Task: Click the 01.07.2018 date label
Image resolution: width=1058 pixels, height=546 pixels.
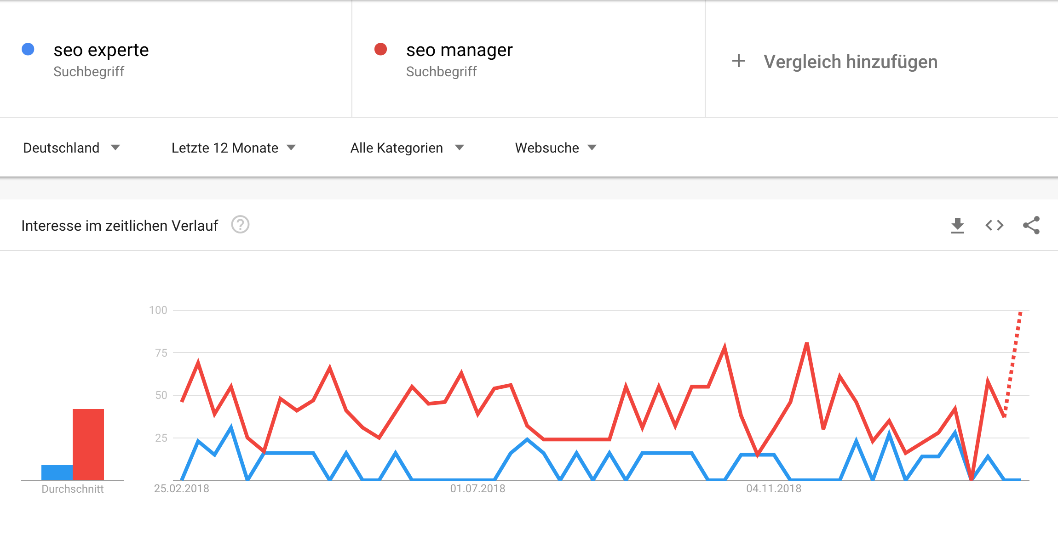Action: coord(477,489)
